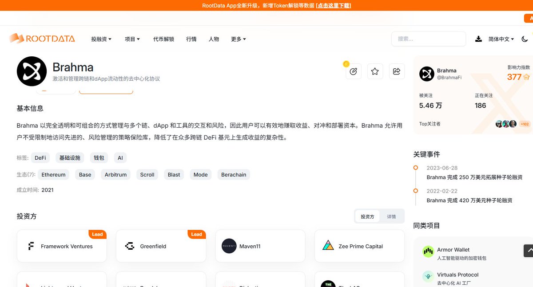Jump to top with the dark arrow button
Image resolution: width=533 pixels, height=287 pixels.
tap(529, 251)
